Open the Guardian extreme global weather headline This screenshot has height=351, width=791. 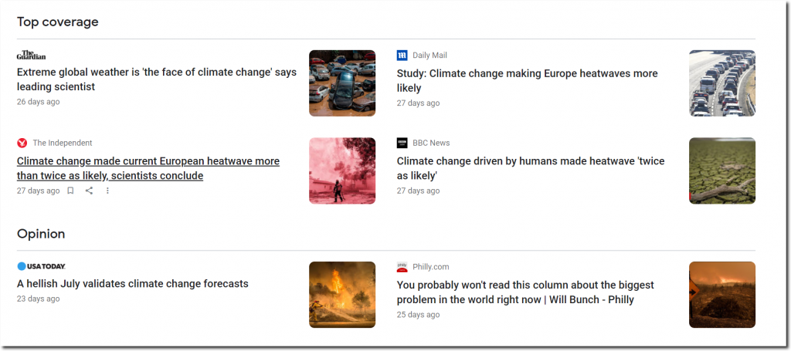(x=156, y=79)
